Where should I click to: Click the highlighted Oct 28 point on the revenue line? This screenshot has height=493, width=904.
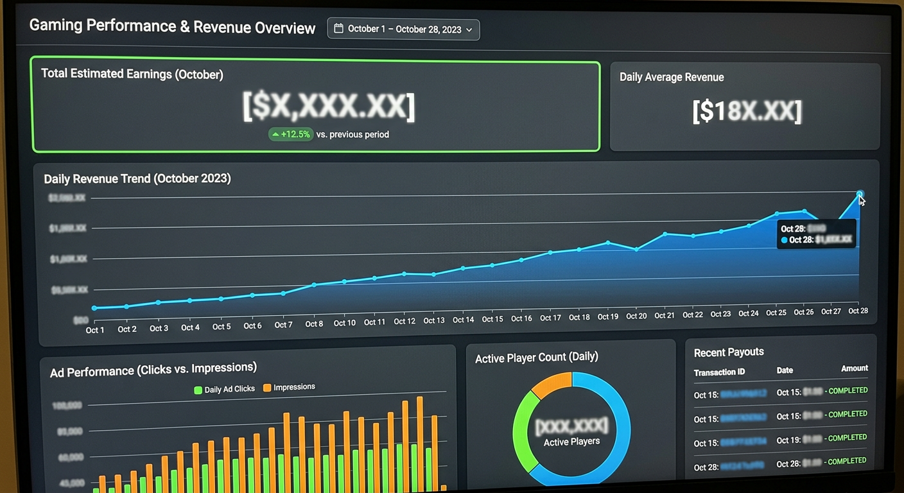click(x=860, y=195)
